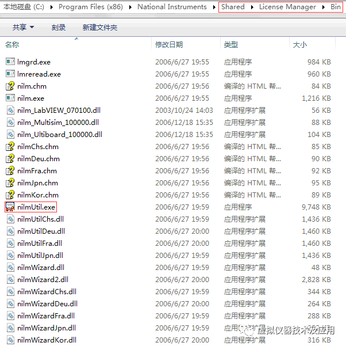Click the 新建文件夹 button
This screenshot has height=346, width=346.
pyautogui.click(x=100, y=27)
